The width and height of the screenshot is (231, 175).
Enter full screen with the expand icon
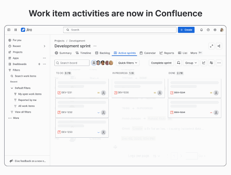click(x=211, y=46)
